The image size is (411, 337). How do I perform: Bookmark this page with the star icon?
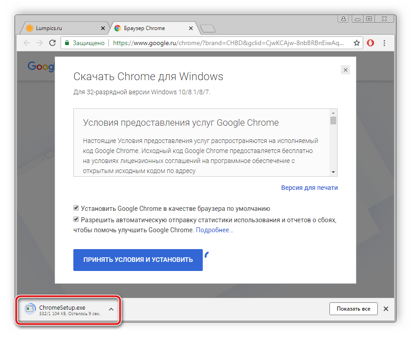point(356,43)
